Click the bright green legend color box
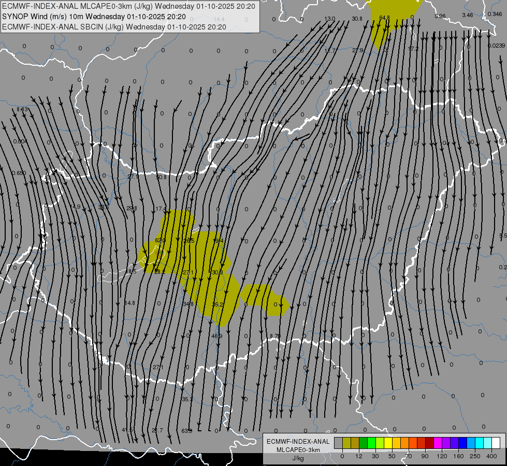The height and width of the screenshot is (466, 507). 371,443
